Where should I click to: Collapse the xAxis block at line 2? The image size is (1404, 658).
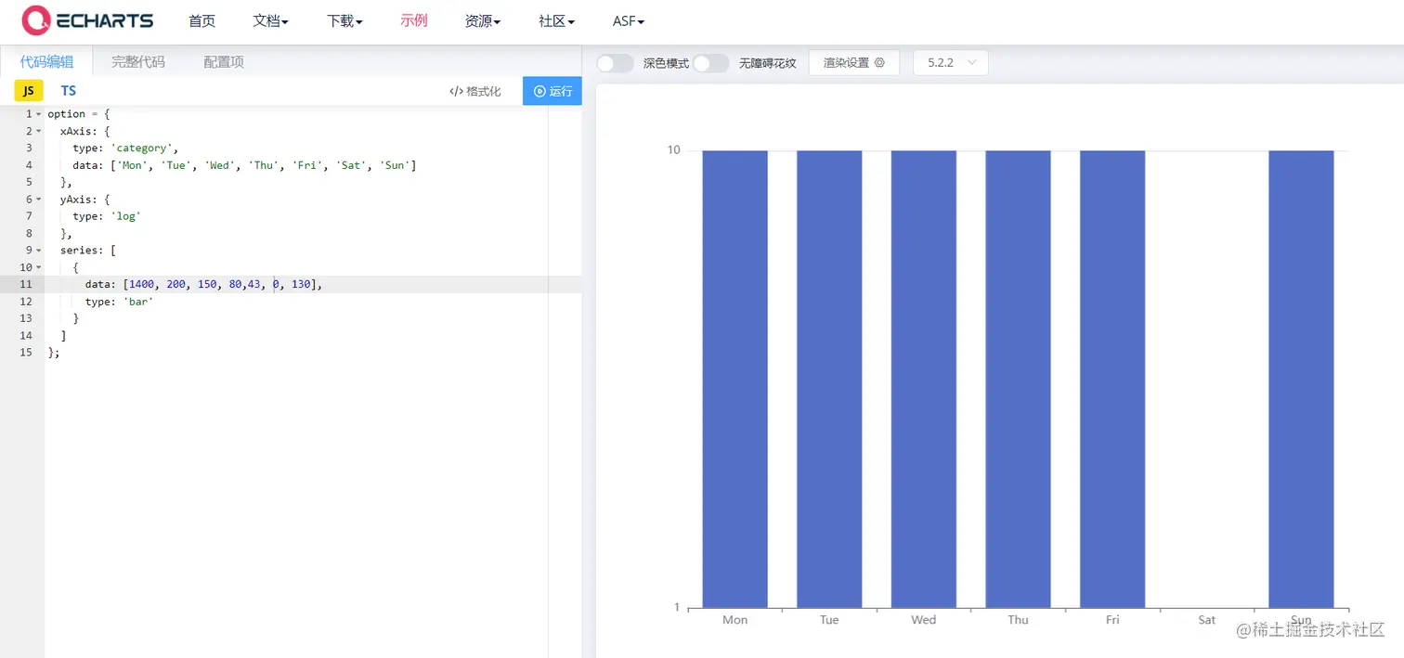38,131
